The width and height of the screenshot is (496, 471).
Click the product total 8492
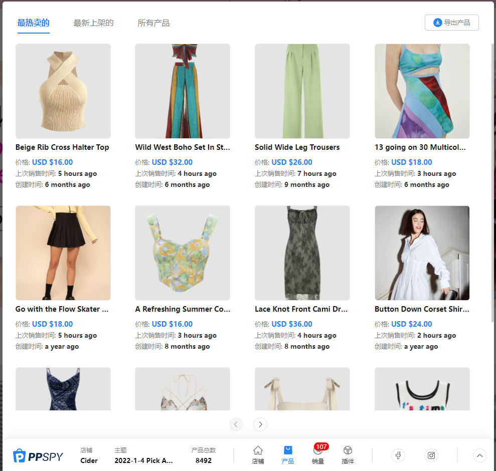point(204,460)
